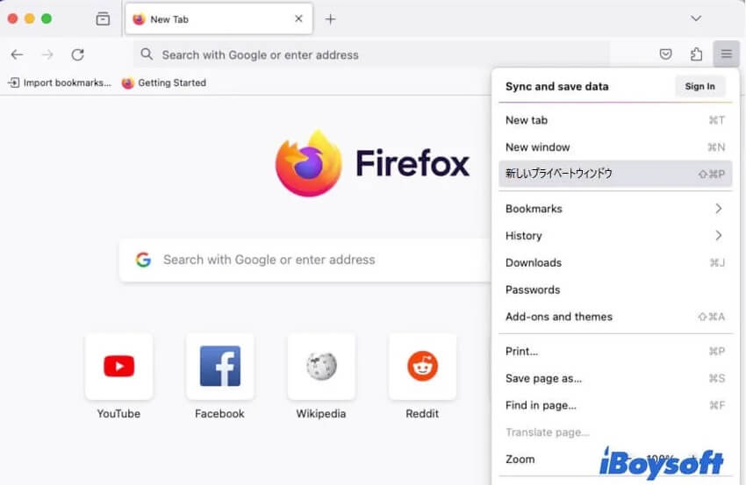Open the YouTube shortcut tile
Image resolution: width=746 pixels, height=485 pixels.
pos(118,366)
